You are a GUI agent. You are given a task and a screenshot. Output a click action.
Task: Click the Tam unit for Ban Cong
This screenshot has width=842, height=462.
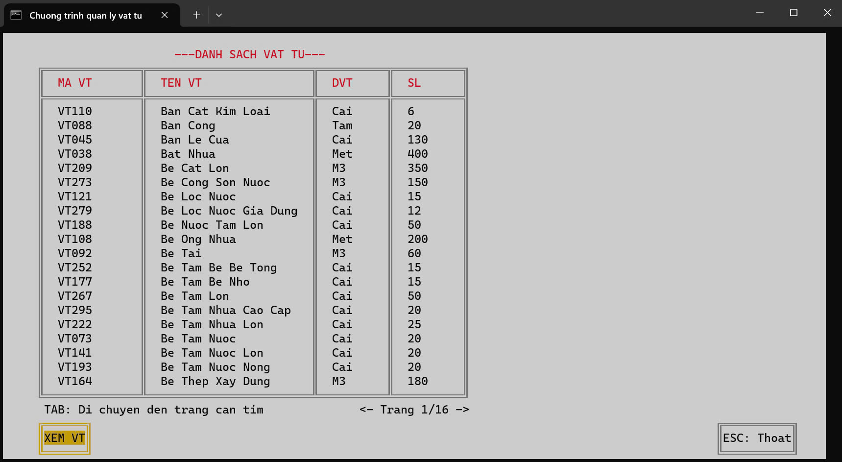coord(342,126)
